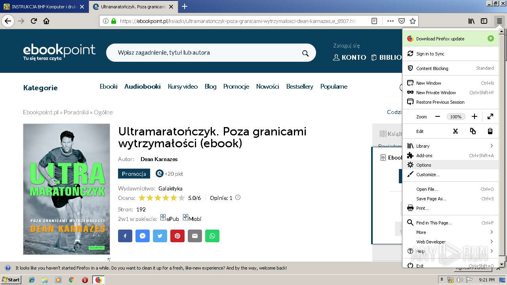
Task: Launch Internet Explorer from taskbar
Action: (x=32, y=280)
